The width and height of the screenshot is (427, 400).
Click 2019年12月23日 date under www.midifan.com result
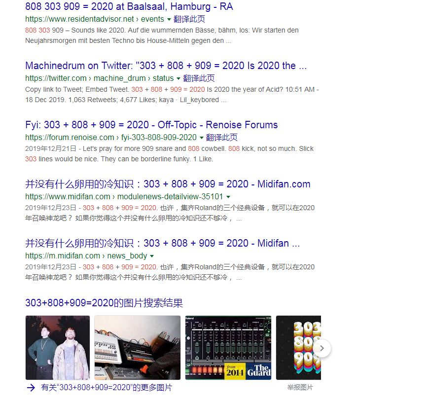(x=51, y=208)
